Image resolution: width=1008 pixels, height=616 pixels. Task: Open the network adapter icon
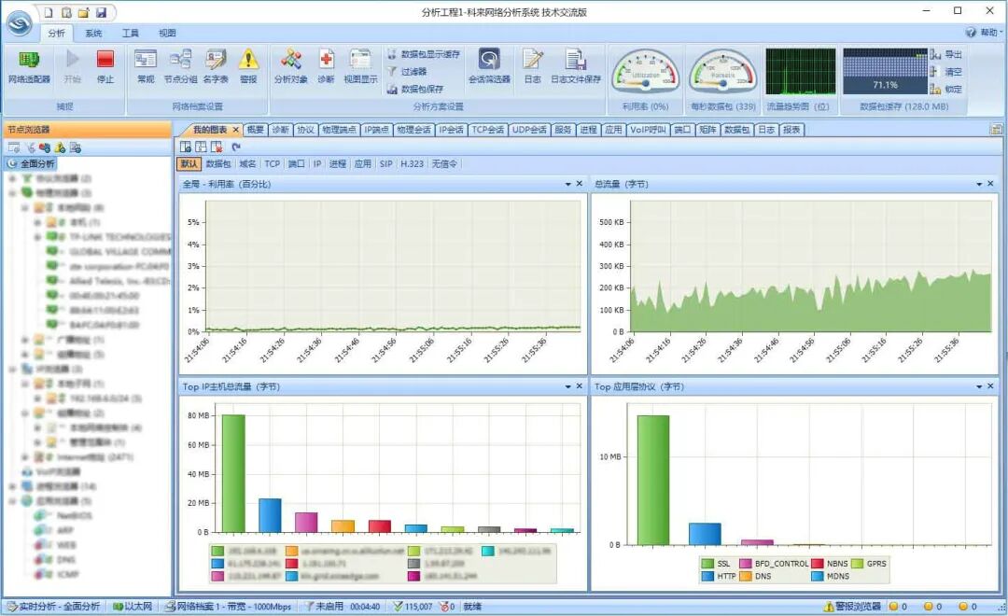29,60
